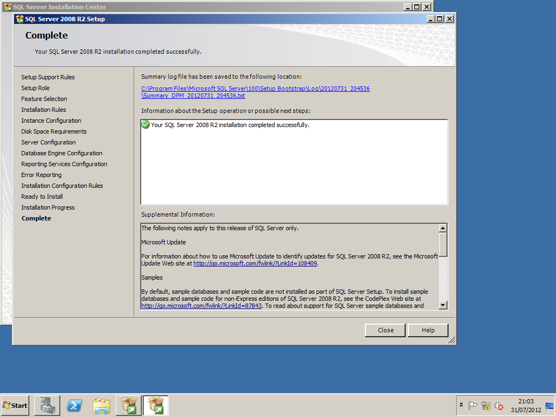This screenshot has width=556, height=417.
Task: Click the muted volume tray icon
Action: 499,405
